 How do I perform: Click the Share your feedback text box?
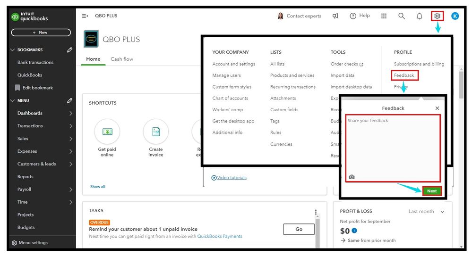coord(393,148)
